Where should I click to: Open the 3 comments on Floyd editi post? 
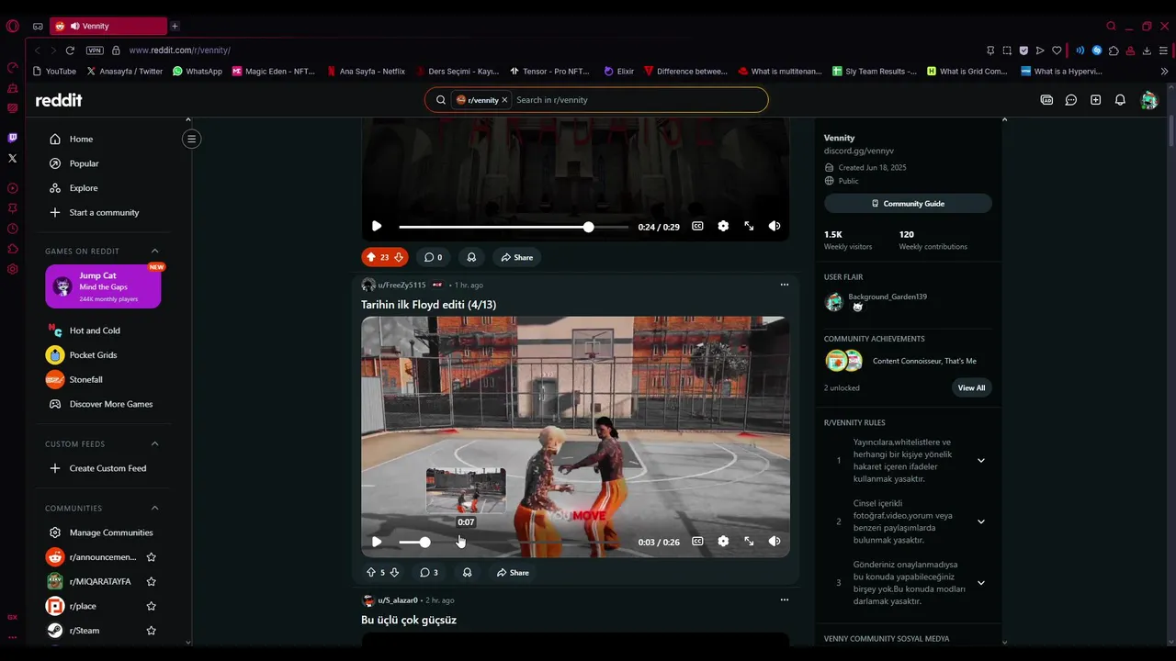coord(429,572)
